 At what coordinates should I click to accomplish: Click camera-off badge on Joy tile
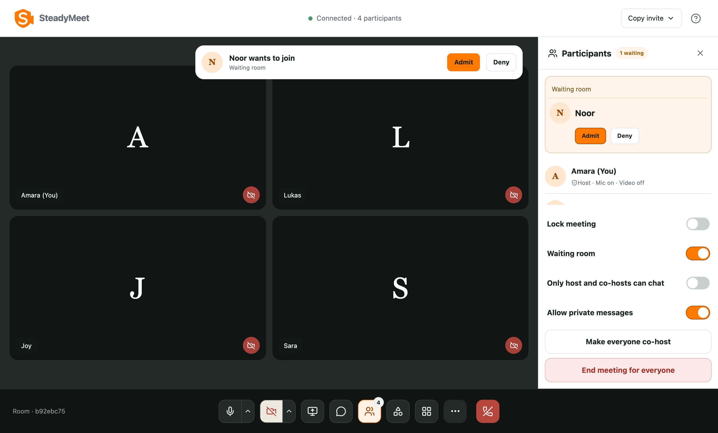coord(251,345)
